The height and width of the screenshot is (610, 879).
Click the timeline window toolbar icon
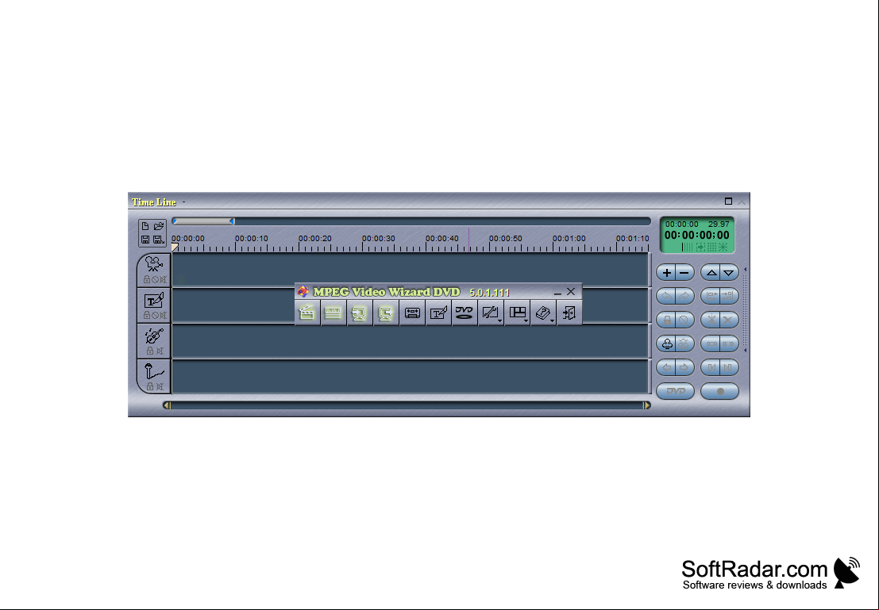click(x=333, y=313)
